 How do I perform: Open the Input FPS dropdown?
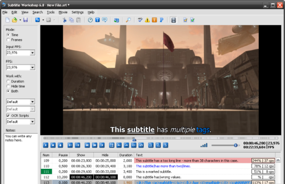click(32, 53)
